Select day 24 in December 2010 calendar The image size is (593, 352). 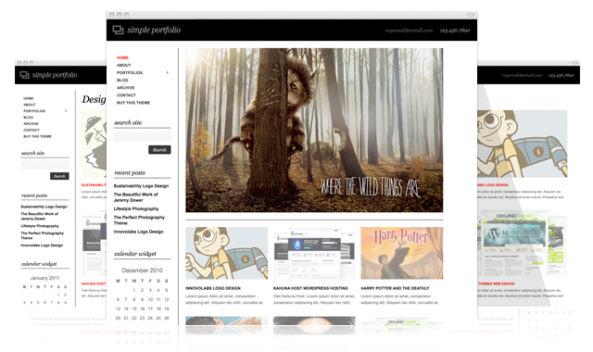point(150,319)
